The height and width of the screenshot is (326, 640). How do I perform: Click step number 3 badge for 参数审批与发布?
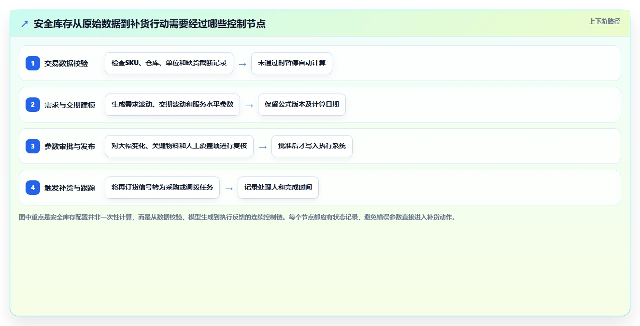(33, 146)
